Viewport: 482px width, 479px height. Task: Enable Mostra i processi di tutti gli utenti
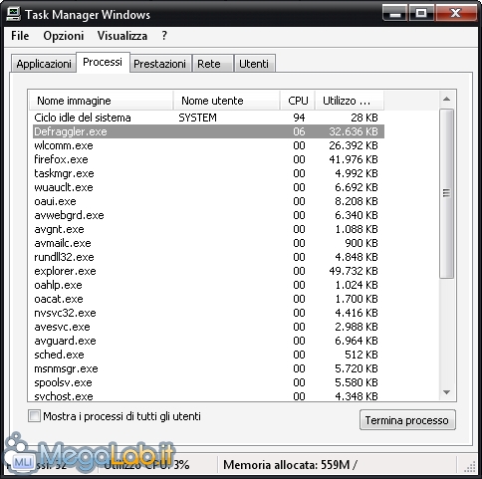click(x=34, y=416)
